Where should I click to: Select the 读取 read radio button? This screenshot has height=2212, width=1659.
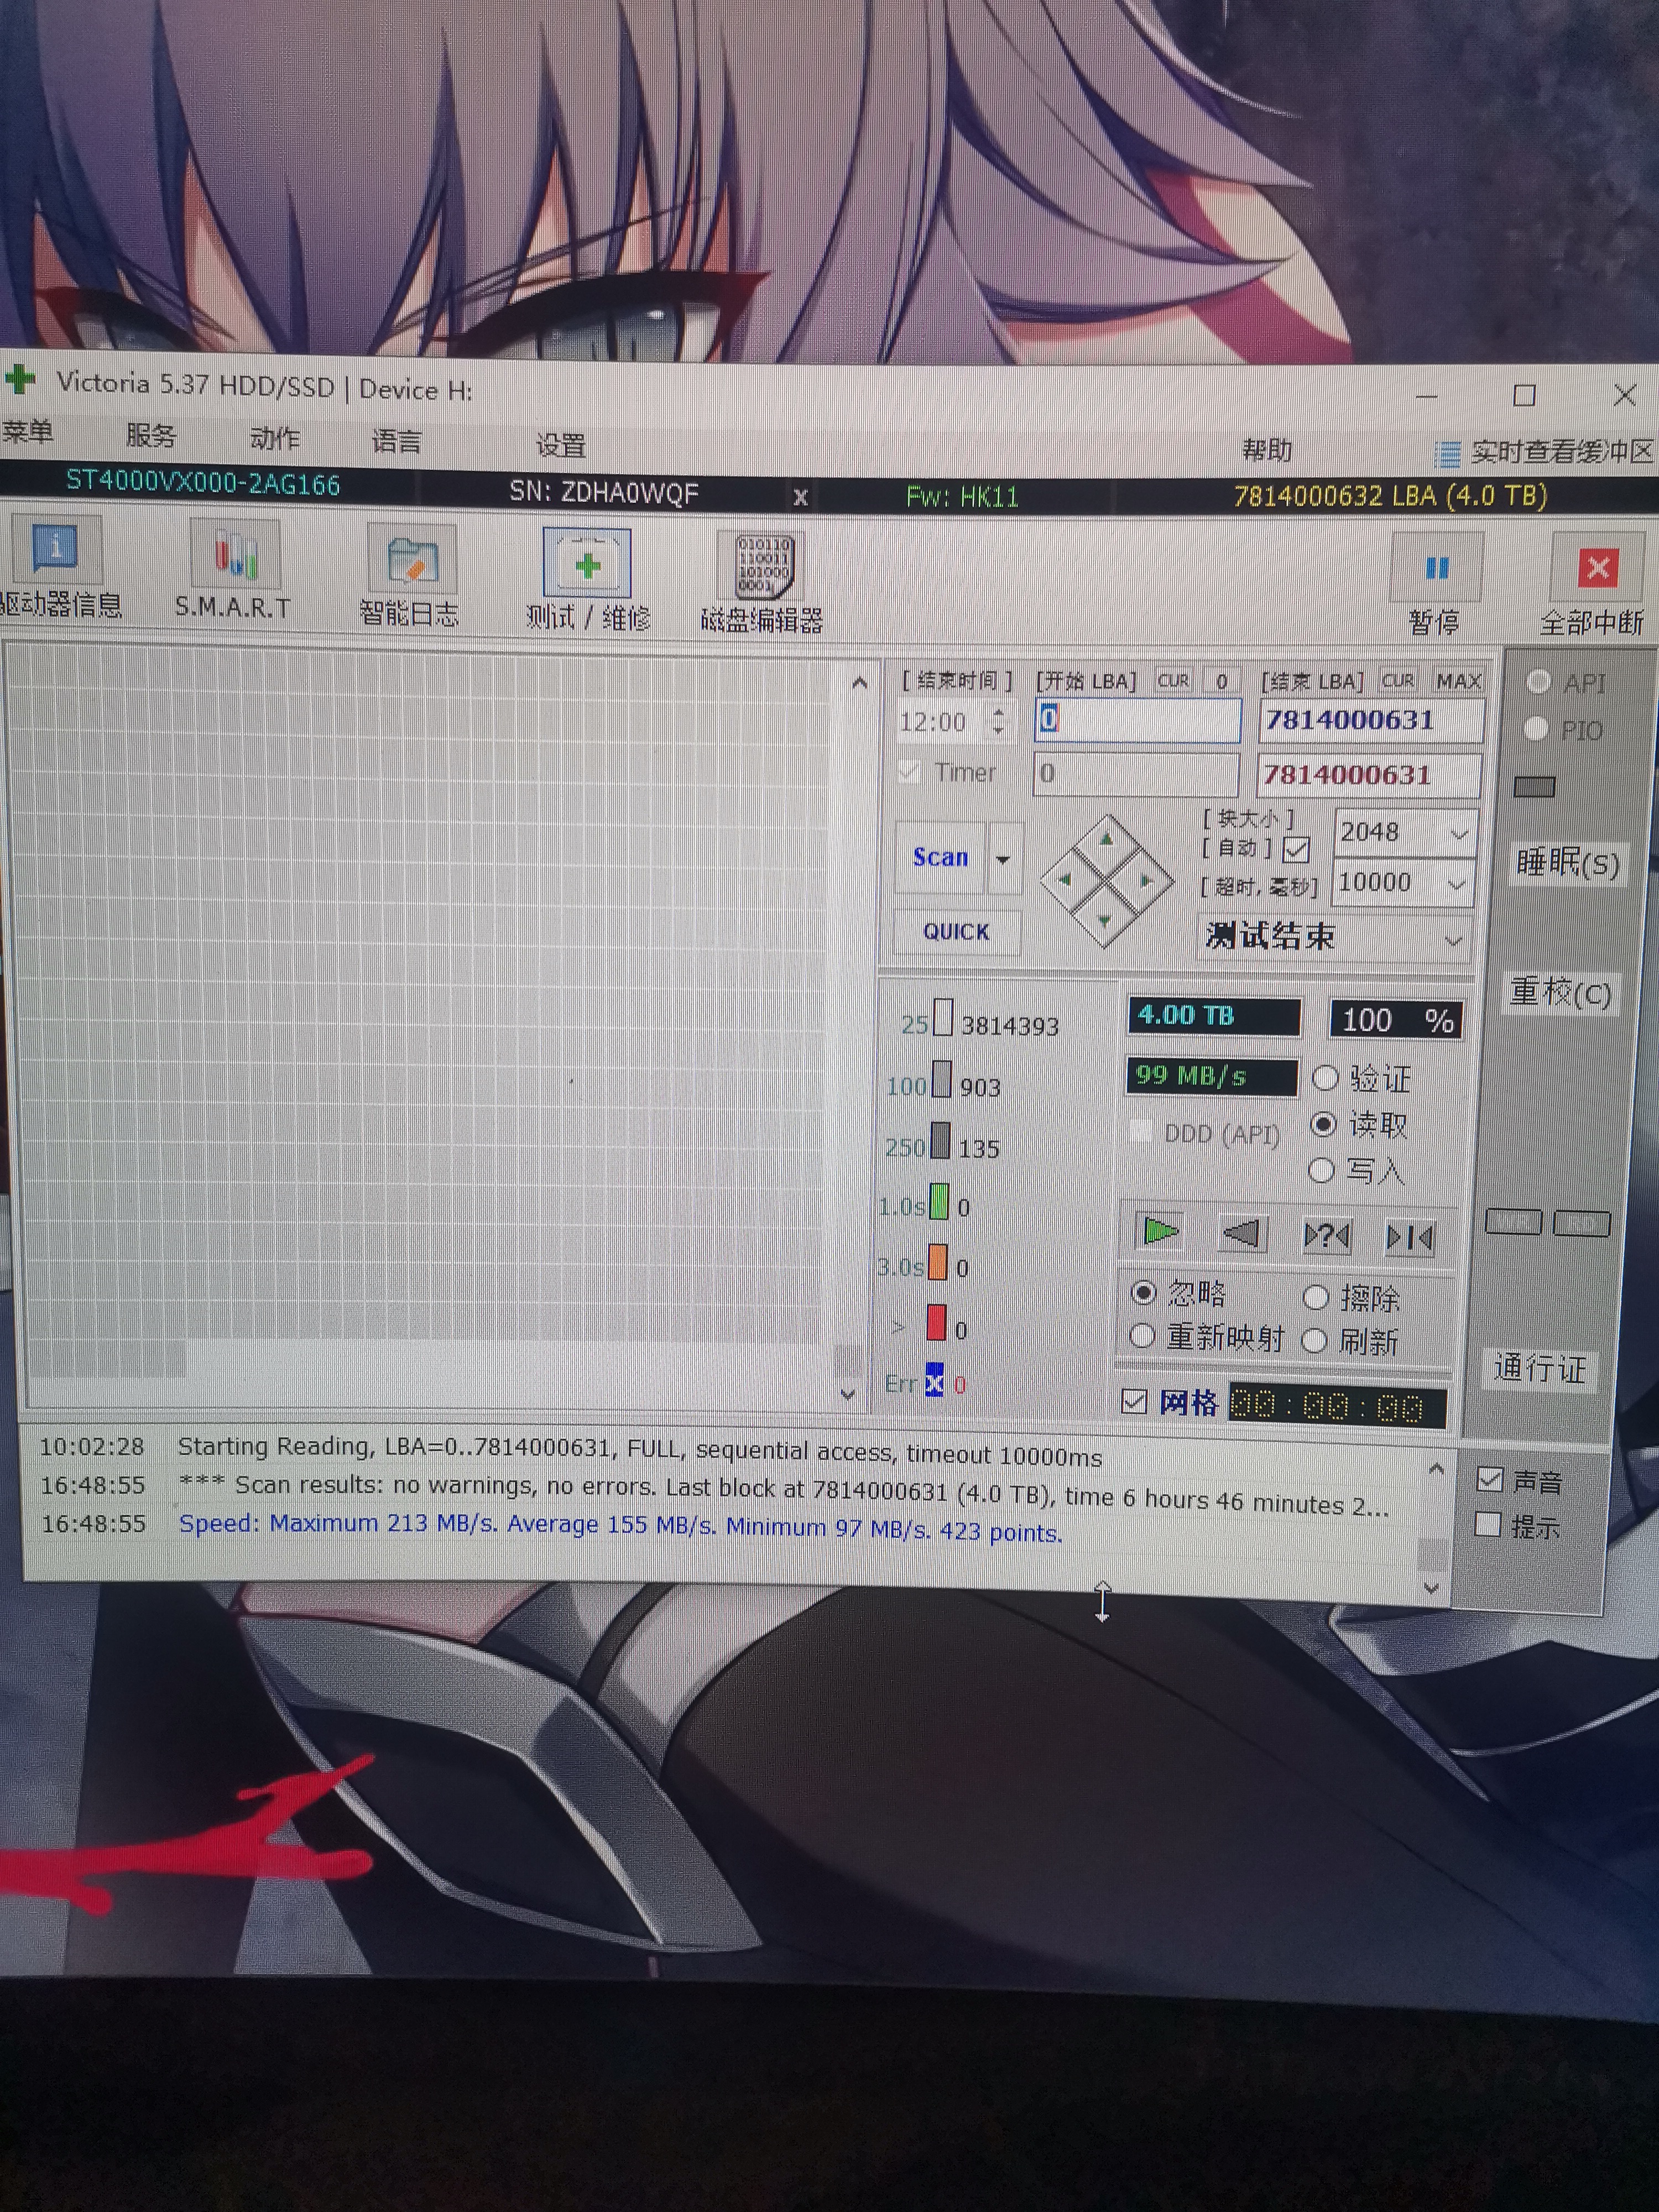click(1323, 1125)
